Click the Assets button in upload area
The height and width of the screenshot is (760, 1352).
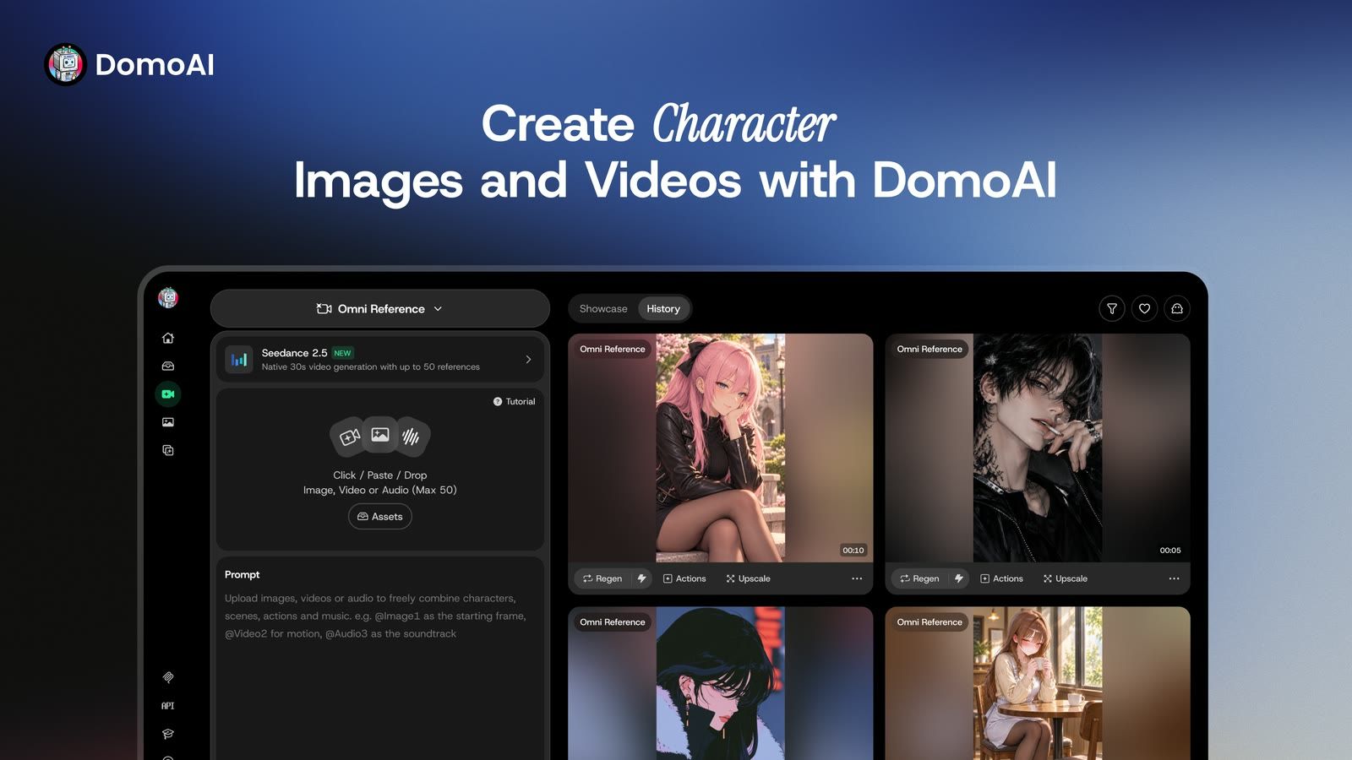(380, 517)
